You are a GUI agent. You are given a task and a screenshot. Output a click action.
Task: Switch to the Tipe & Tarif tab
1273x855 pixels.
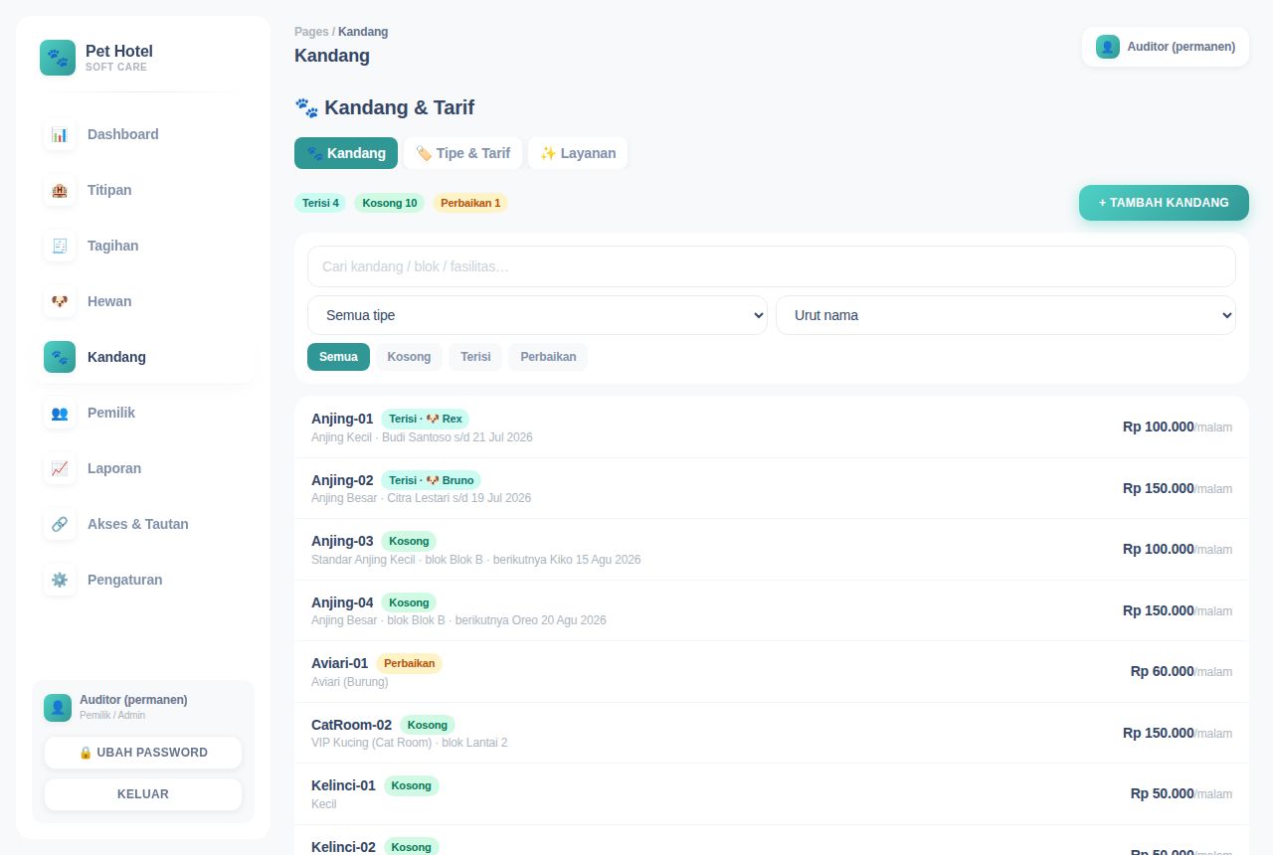462,153
